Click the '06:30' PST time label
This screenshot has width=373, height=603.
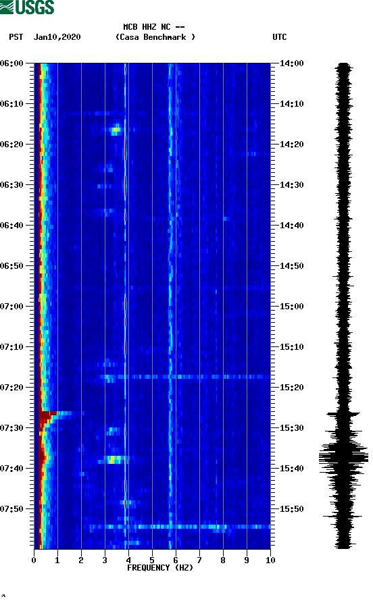[x=11, y=184]
